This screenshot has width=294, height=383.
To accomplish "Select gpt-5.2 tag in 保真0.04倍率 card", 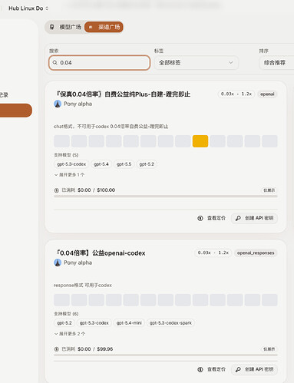I will [x=147, y=164].
